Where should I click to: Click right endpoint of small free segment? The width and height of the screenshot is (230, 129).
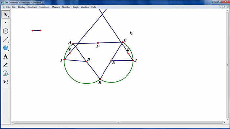pyautogui.click(x=41, y=30)
